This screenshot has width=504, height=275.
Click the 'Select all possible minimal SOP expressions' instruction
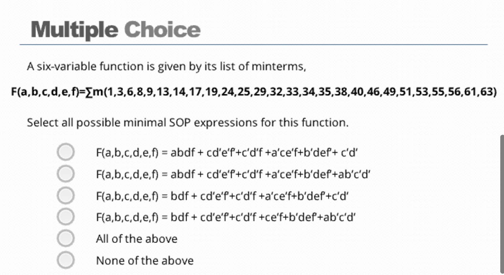point(187,122)
